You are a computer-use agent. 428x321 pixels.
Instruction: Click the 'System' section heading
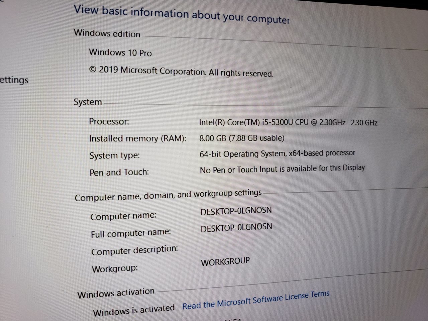click(88, 102)
